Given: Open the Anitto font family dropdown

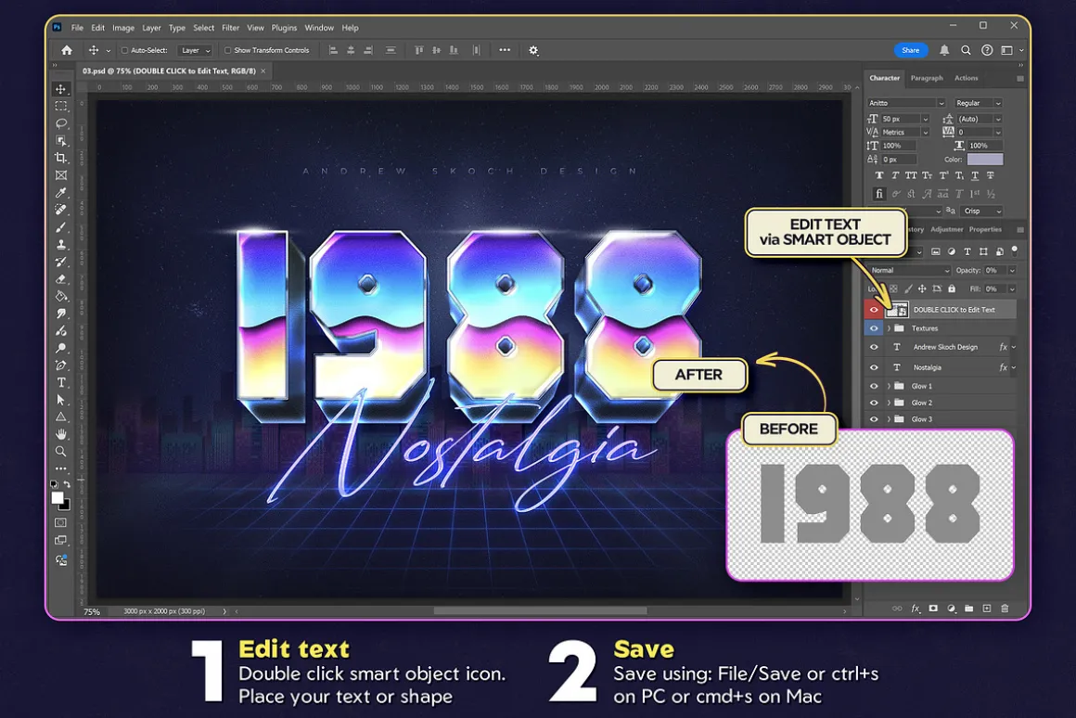Looking at the screenshot, I should (906, 103).
